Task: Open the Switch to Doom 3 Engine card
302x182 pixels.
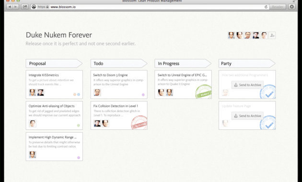Action: pos(119,84)
